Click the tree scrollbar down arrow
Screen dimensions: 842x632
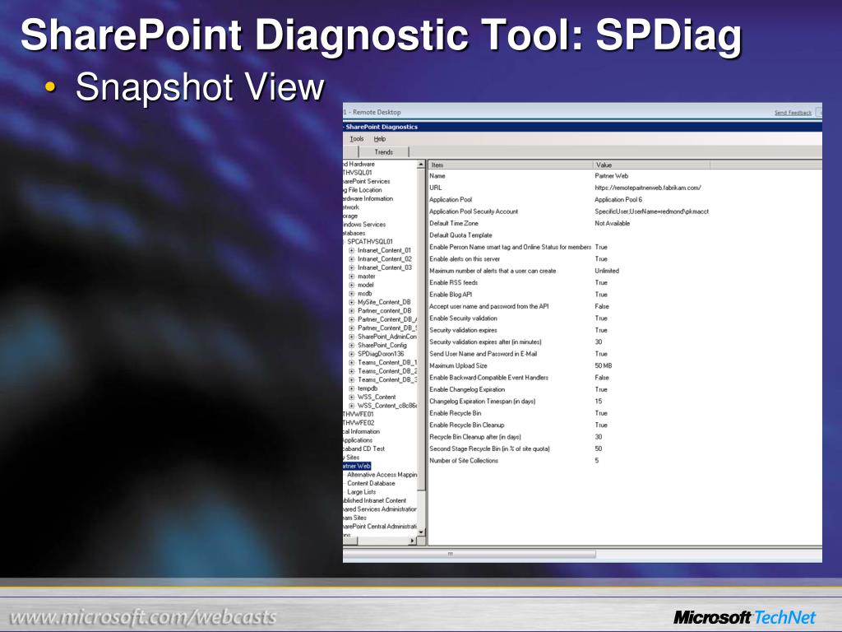pyautogui.click(x=421, y=532)
